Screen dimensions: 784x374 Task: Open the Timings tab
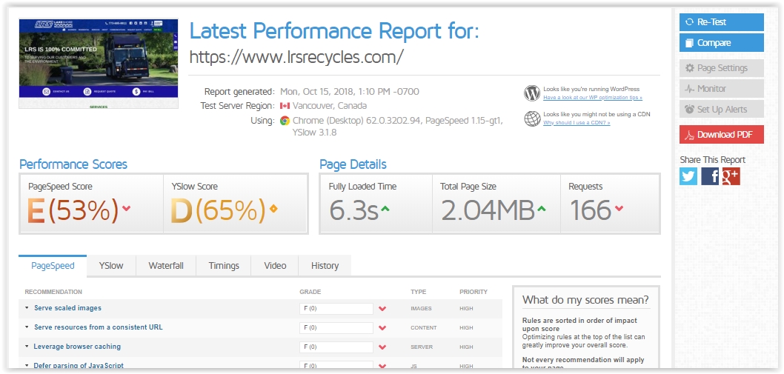224,265
